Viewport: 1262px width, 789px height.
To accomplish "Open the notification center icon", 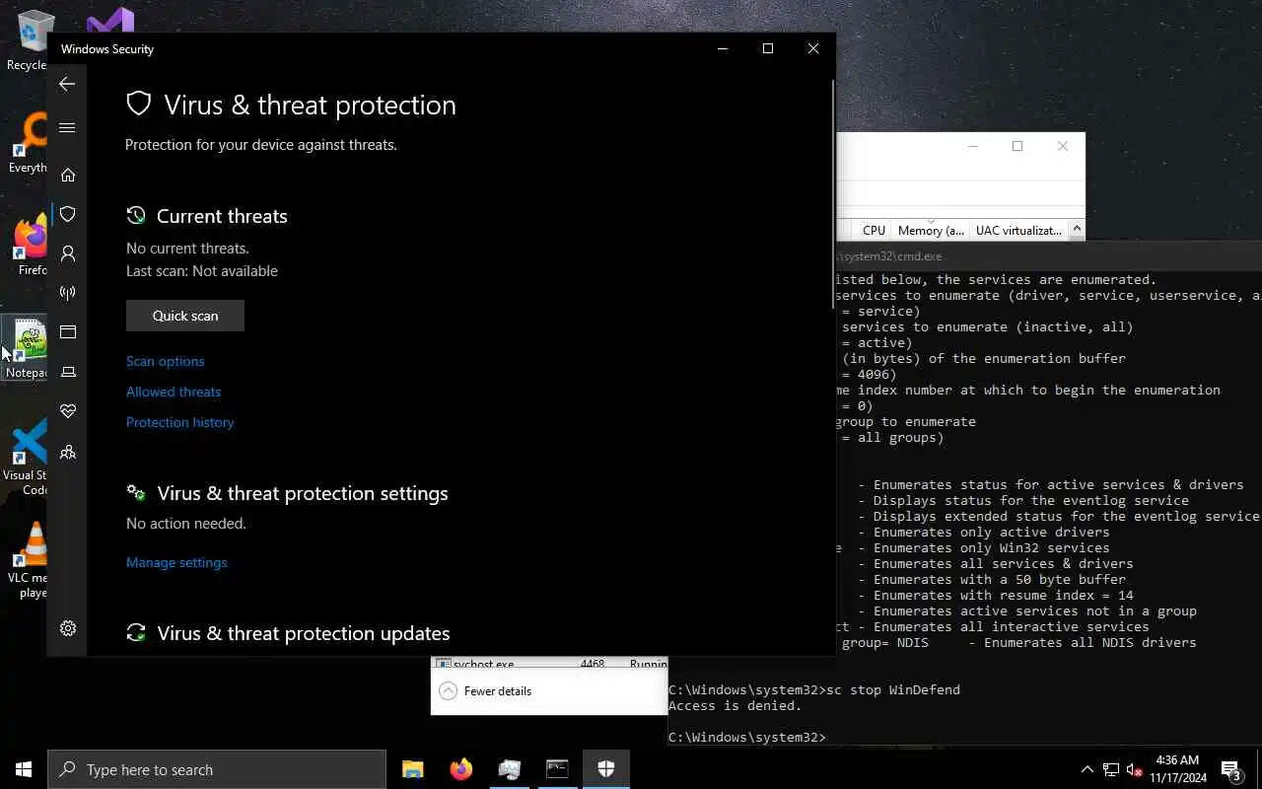I will point(1231,769).
